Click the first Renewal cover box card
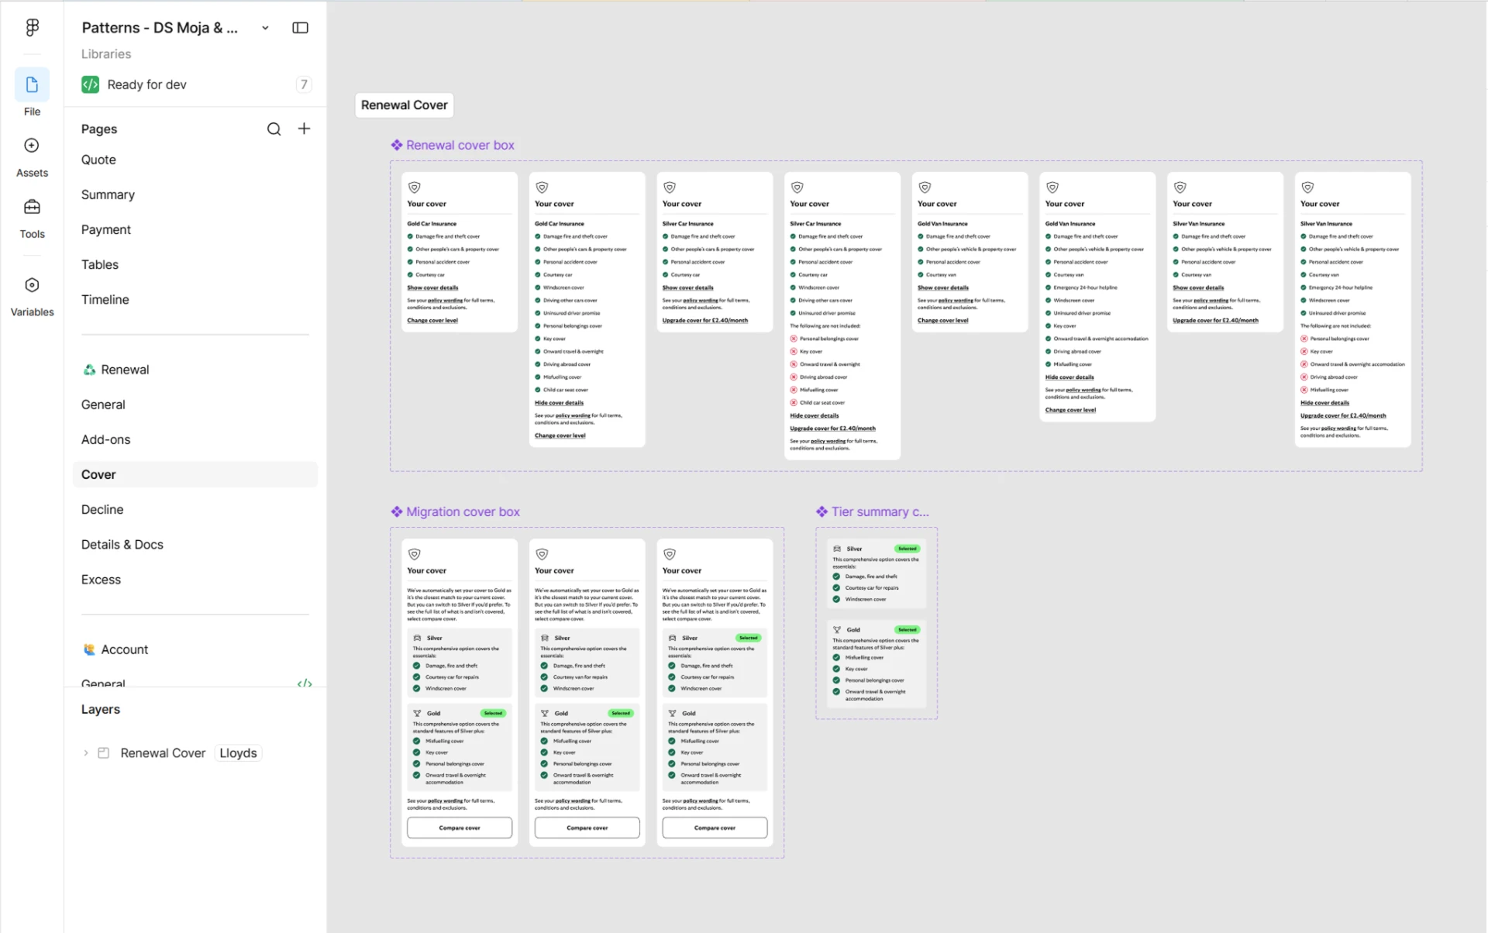The image size is (1488, 933). click(460, 252)
